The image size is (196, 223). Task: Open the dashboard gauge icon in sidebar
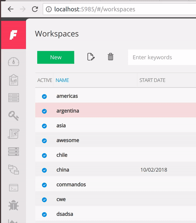(x=13, y=62)
